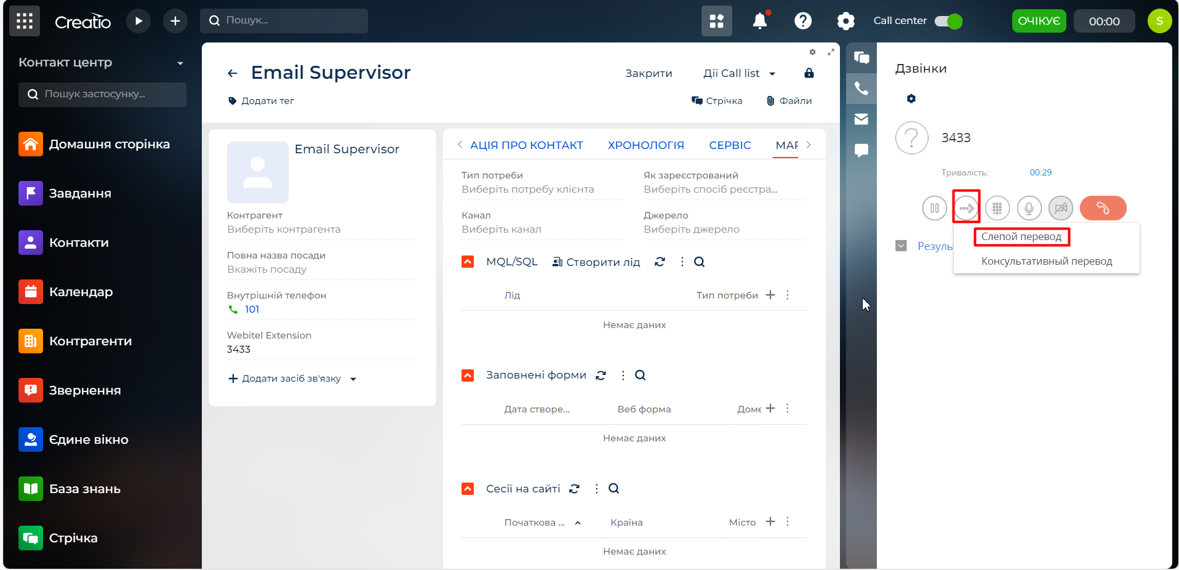1179x570 pixels.
Task: Open the feed chat icon in the communication panel
Action: tap(861, 58)
